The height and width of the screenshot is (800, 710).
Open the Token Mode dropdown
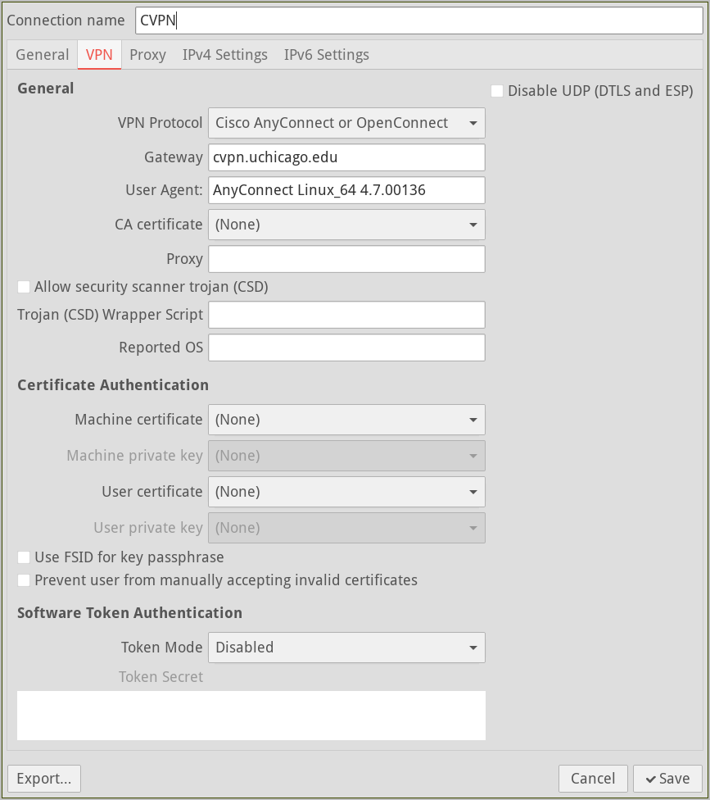tap(346, 648)
